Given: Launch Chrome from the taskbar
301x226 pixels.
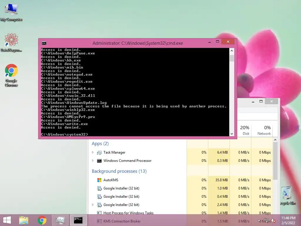Looking at the screenshot, I should [42, 220].
